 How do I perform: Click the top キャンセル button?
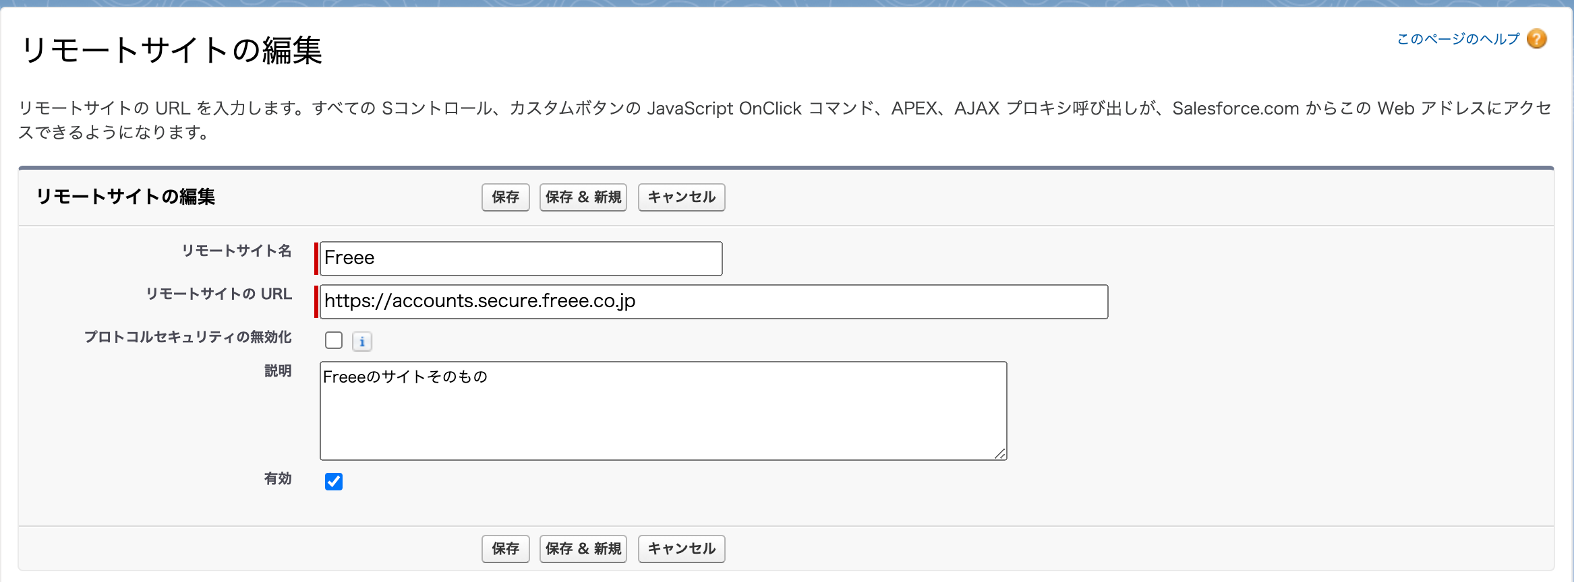[x=682, y=197]
